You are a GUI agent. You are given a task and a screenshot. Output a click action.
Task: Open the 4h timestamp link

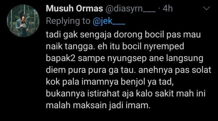click(168, 8)
